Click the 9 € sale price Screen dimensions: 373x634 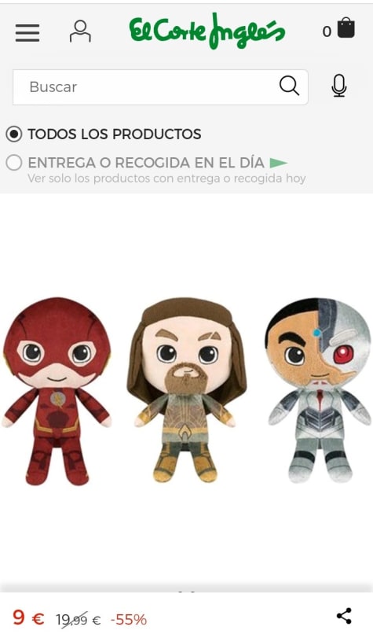(x=28, y=617)
